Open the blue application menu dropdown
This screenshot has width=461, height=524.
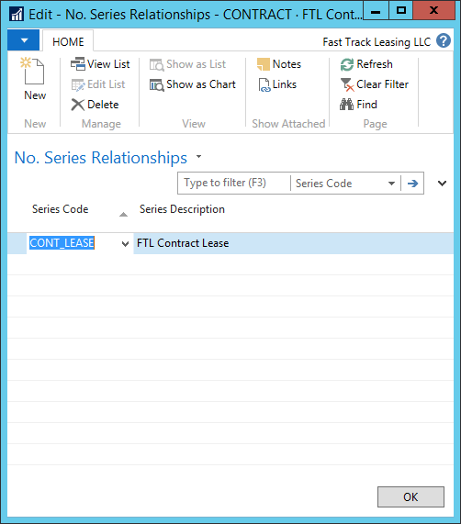point(23,40)
